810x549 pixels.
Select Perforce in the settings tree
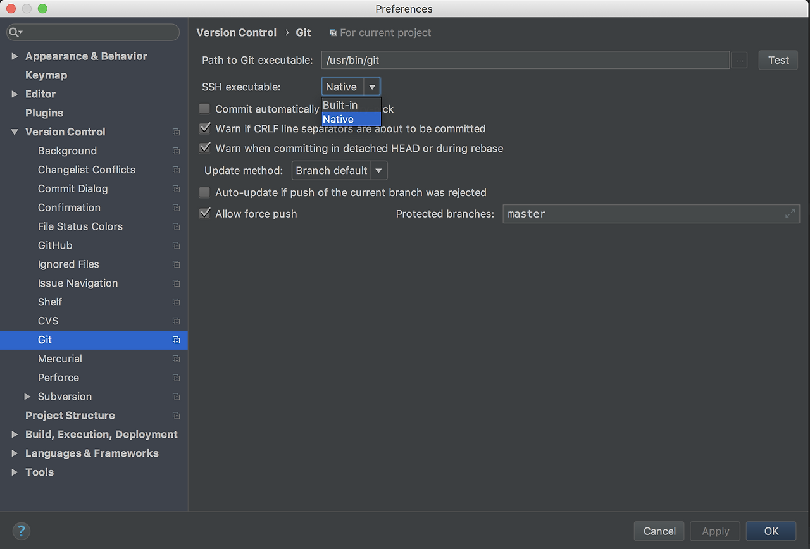tap(58, 378)
